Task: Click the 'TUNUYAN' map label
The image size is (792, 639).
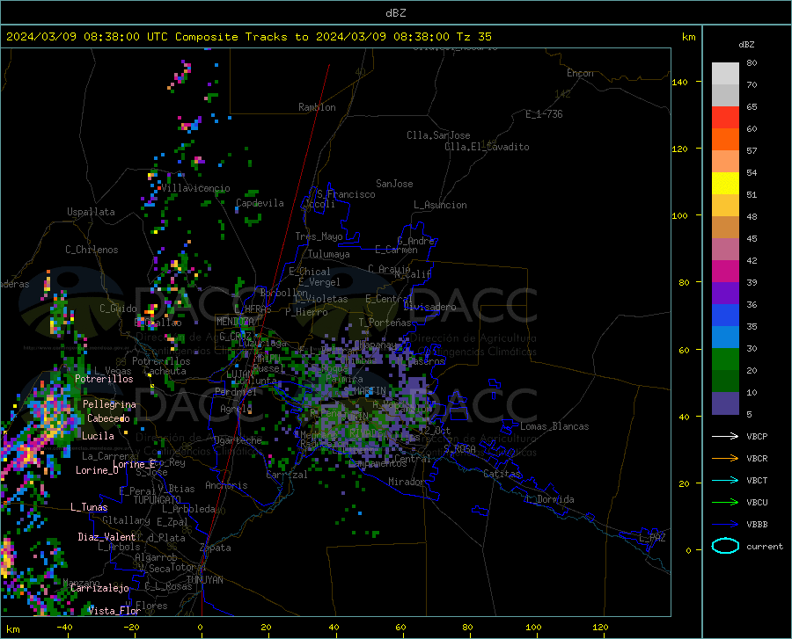Action: 204,580
